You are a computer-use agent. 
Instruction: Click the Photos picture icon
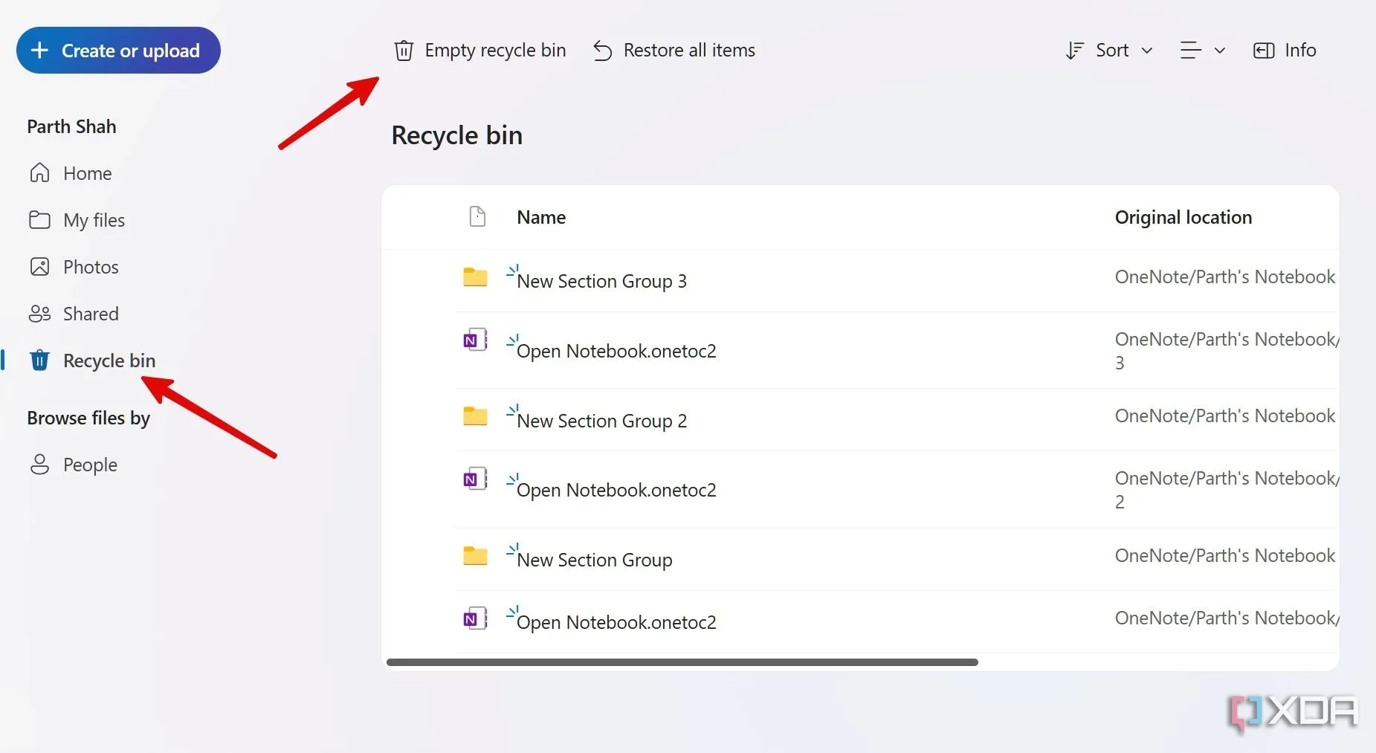tap(39, 267)
